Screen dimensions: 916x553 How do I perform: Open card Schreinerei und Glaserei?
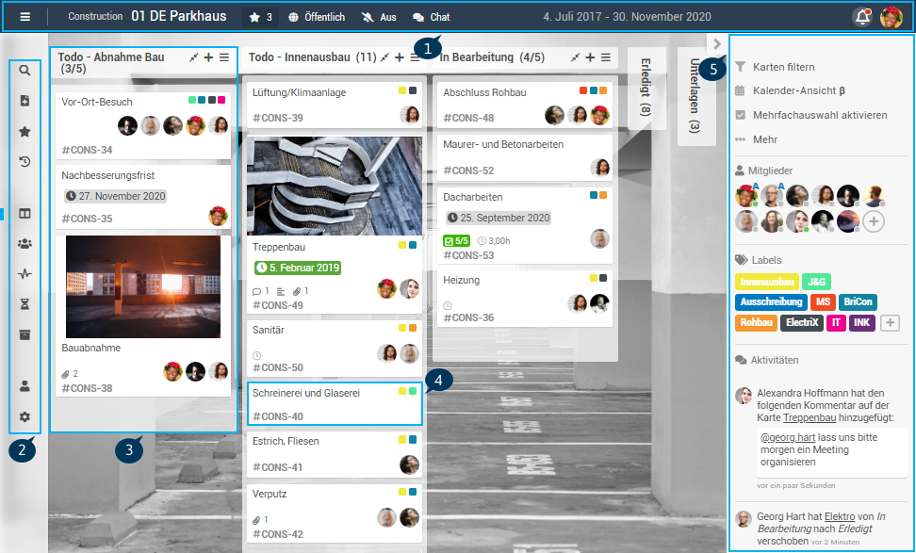tap(335, 403)
